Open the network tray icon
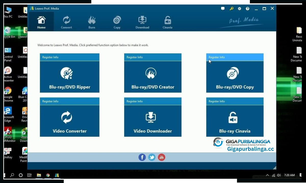 273,175
